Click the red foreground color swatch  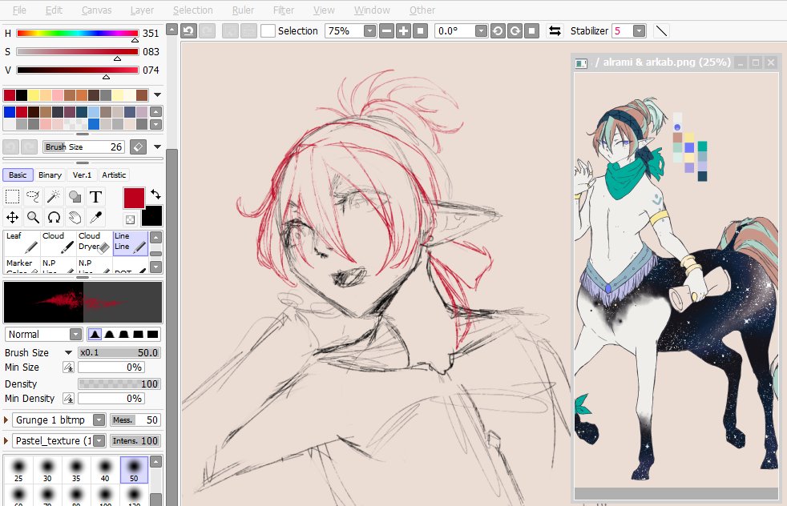click(x=134, y=198)
